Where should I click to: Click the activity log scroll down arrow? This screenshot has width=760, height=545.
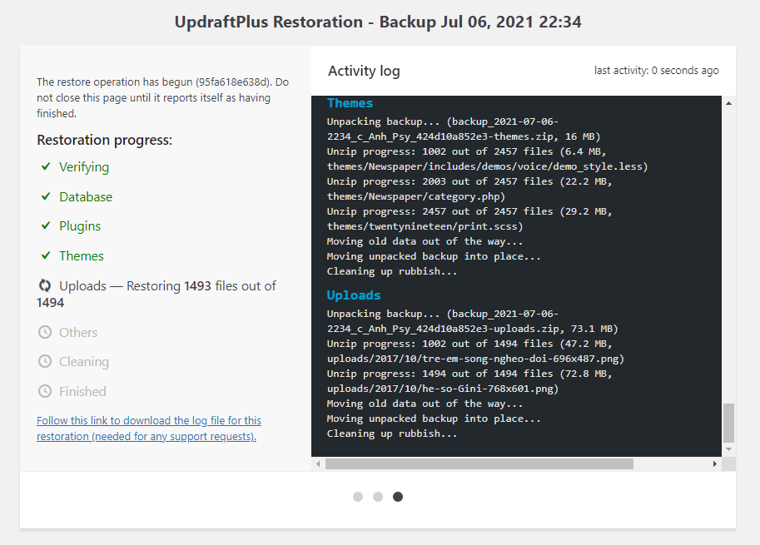click(729, 449)
